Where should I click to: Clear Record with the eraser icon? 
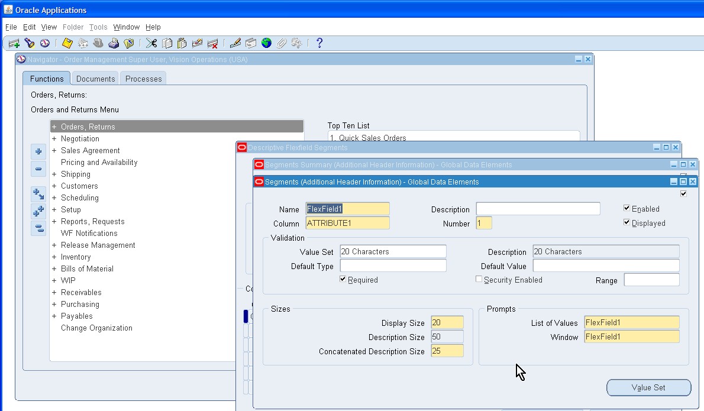pyautogui.click(x=197, y=43)
